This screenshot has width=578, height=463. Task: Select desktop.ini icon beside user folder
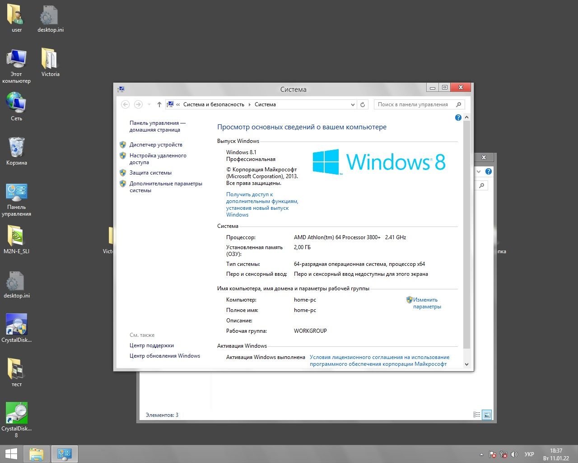50,19
